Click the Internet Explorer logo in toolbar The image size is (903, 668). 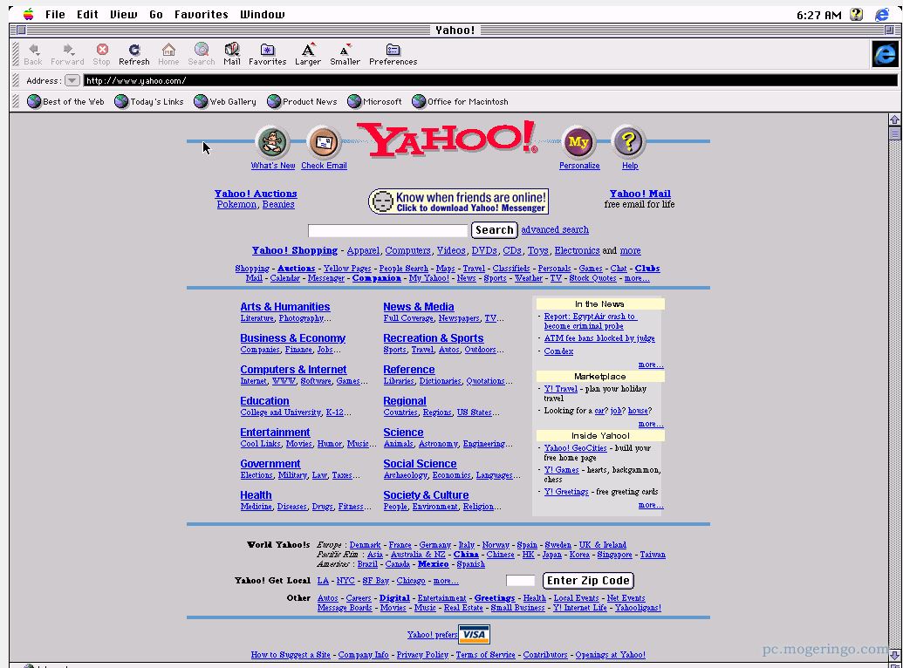coord(885,54)
